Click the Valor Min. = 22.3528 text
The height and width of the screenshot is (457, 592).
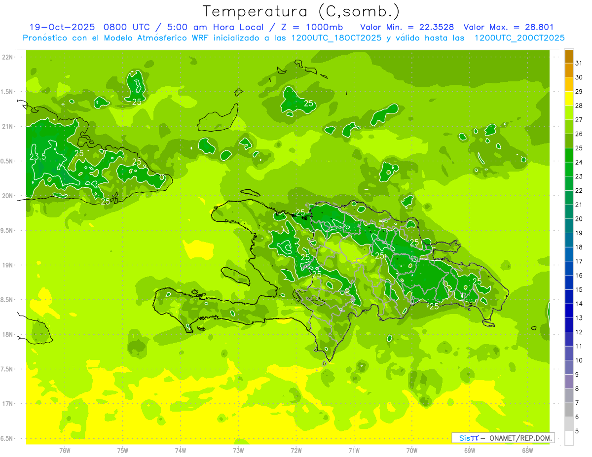pos(407,27)
